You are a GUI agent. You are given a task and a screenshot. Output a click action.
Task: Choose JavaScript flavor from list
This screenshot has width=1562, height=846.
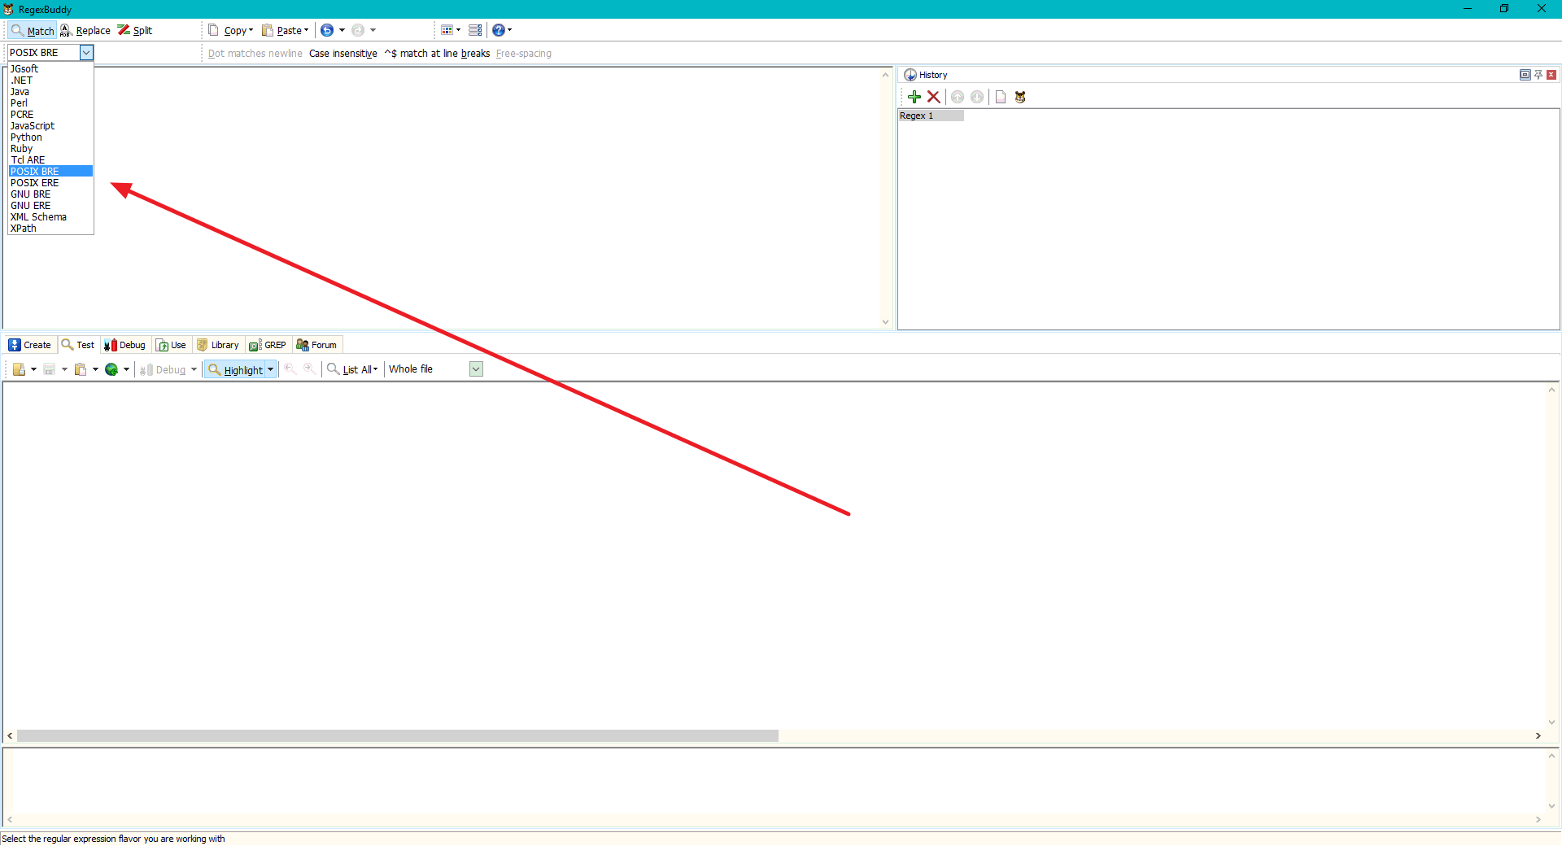tap(50, 126)
